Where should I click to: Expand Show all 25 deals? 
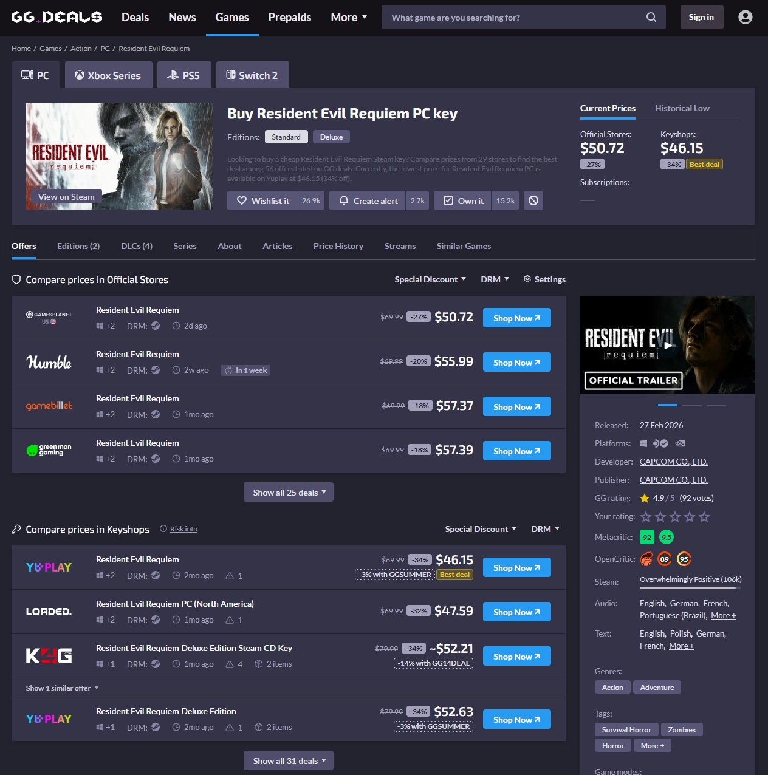pos(289,492)
